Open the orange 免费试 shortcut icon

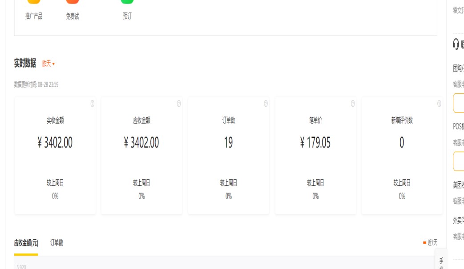click(73, 1)
